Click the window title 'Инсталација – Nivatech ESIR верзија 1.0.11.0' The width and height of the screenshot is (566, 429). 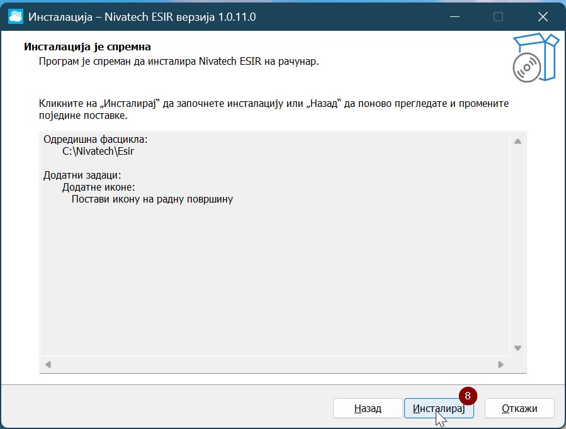[142, 17]
